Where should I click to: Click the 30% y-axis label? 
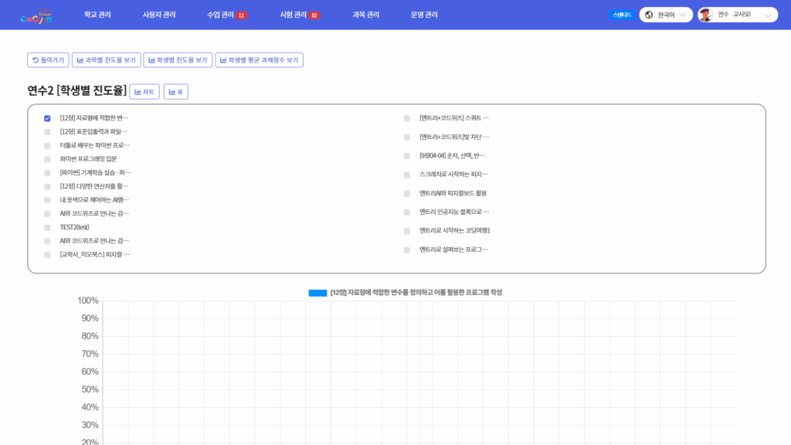coord(90,425)
